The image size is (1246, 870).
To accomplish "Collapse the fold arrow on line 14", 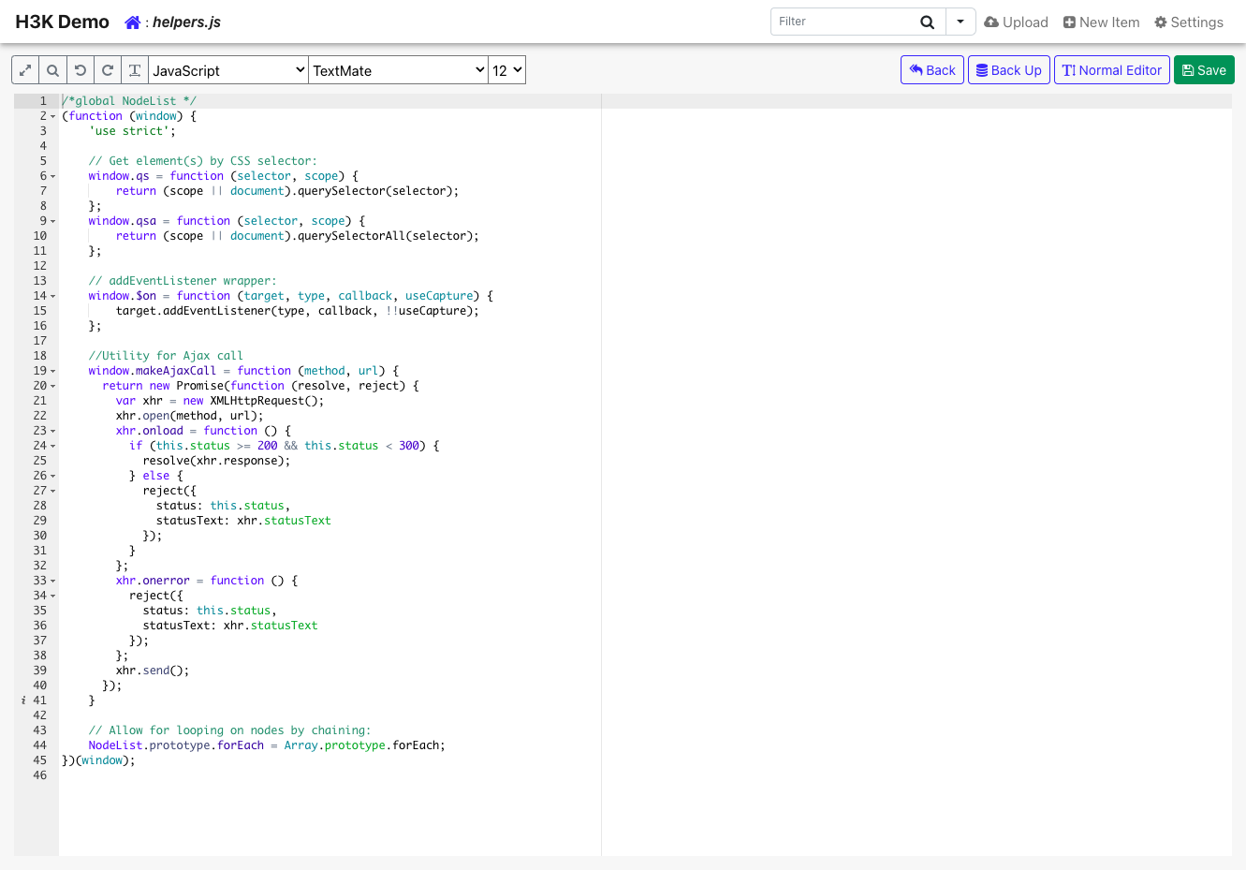I will pos(53,296).
